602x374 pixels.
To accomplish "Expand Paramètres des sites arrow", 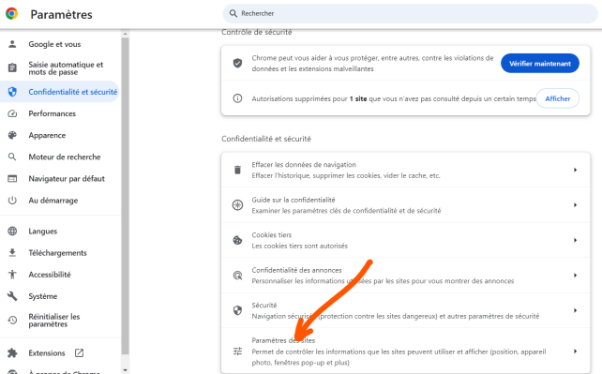I will 575,351.
